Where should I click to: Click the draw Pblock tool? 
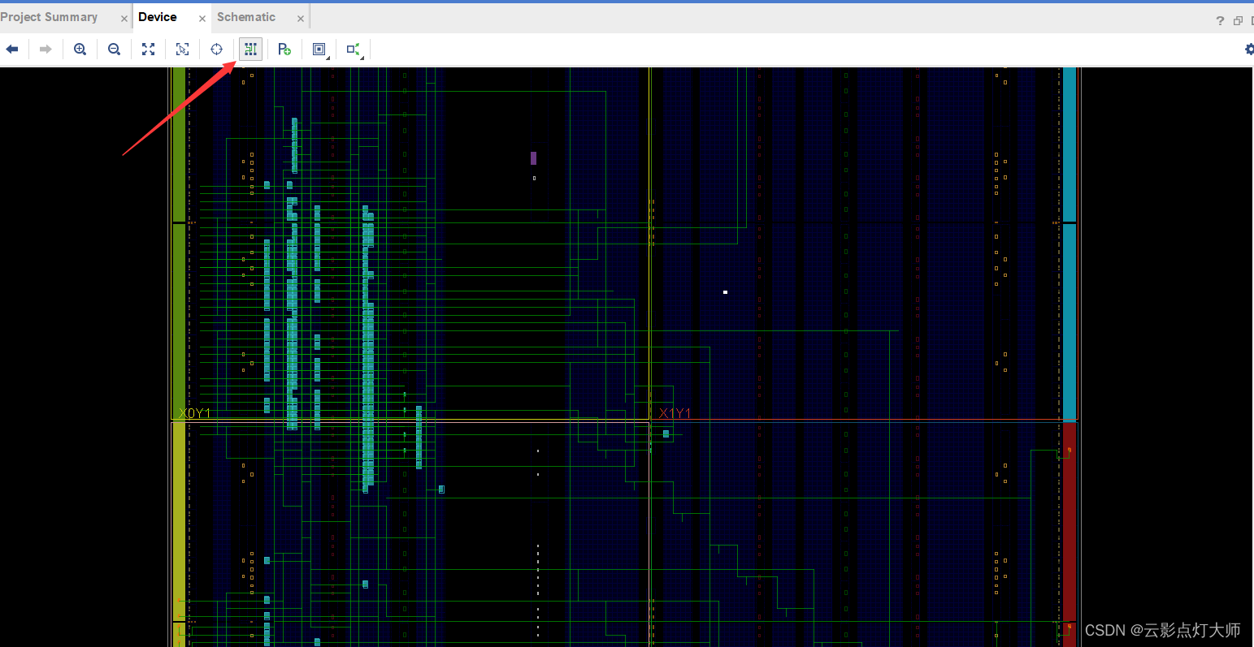tap(284, 50)
